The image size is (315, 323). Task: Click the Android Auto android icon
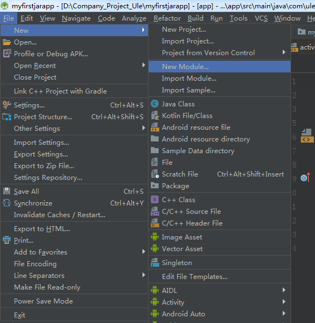155,314
